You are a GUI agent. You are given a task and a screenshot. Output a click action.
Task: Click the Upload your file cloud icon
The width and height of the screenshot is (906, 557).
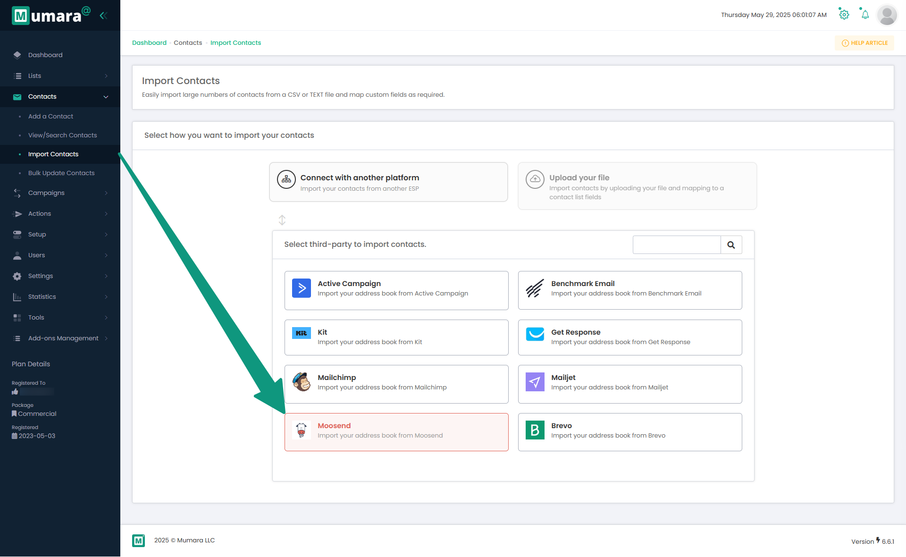coord(535,179)
